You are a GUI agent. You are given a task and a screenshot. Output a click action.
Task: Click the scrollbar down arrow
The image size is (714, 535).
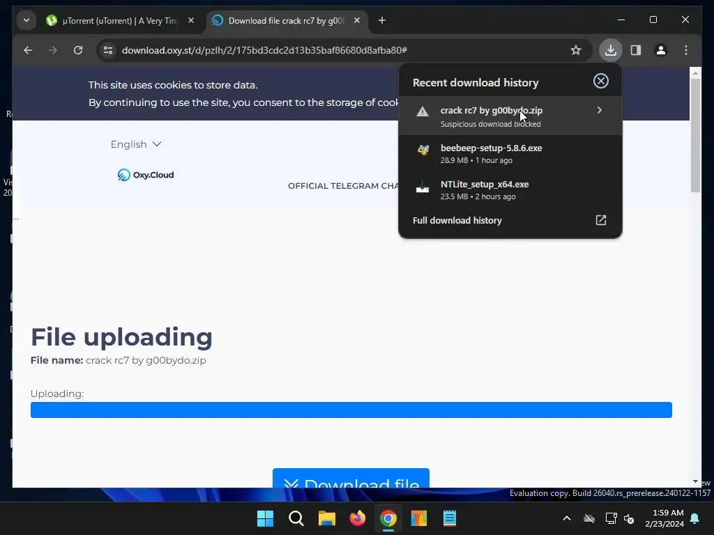coord(695,481)
